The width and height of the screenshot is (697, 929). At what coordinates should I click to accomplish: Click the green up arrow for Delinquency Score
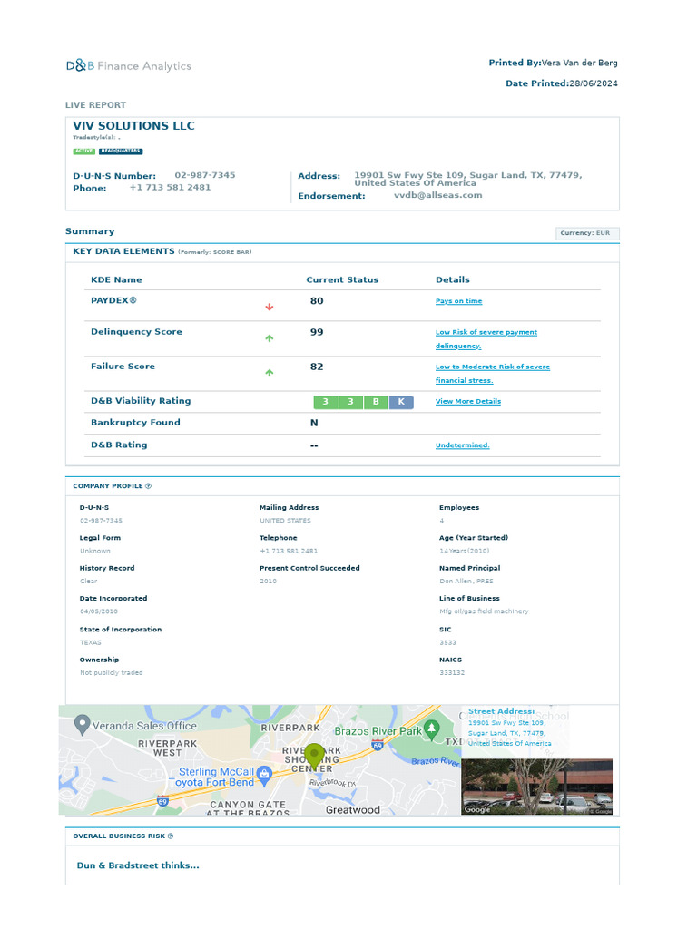pyautogui.click(x=269, y=338)
